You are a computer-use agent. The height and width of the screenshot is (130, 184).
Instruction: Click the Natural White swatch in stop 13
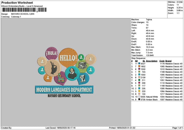coord(139,97)
